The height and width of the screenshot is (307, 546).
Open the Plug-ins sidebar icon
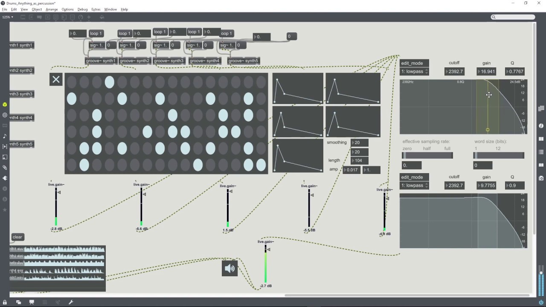point(5,178)
